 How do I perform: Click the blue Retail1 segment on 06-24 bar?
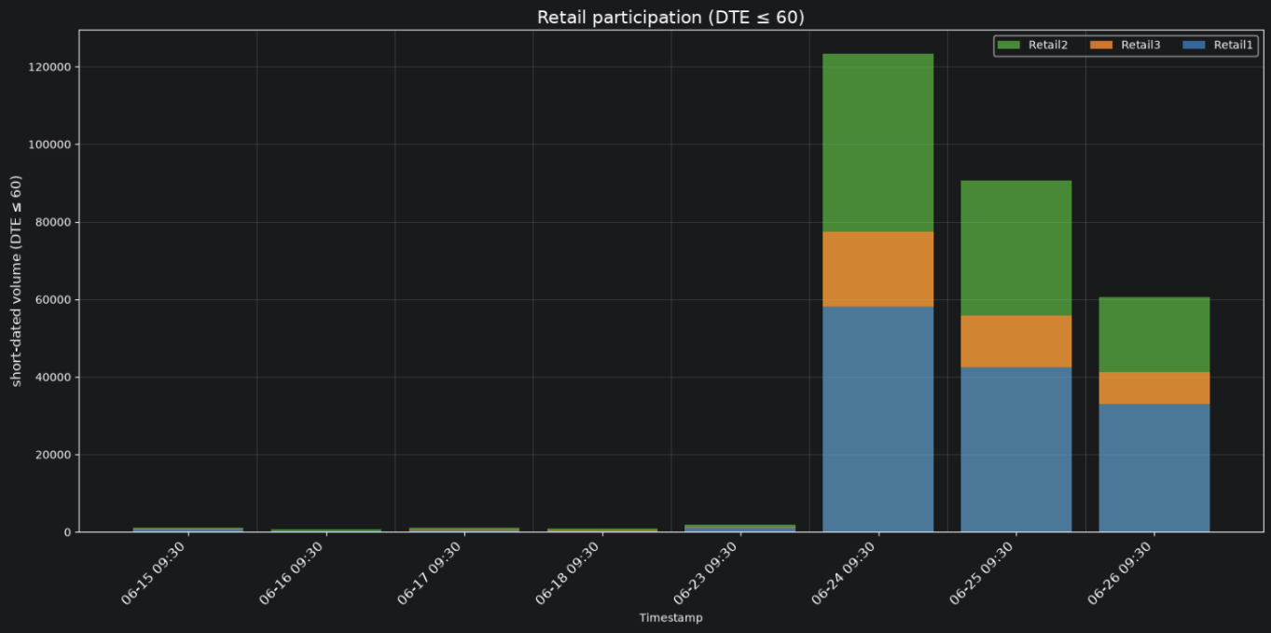click(x=877, y=420)
